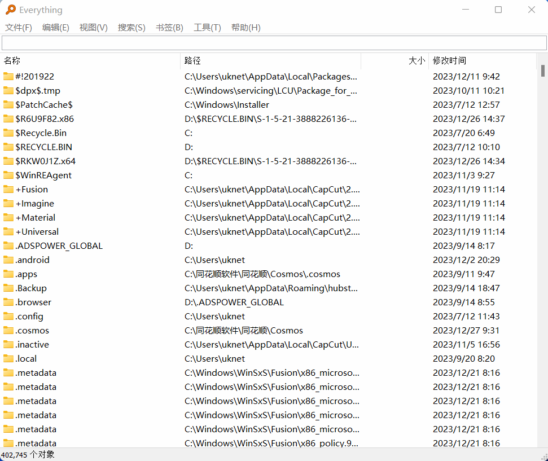The height and width of the screenshot is (461, 548).
Task: Click the folder icon of +Imagine
Action: coord(8,203)
